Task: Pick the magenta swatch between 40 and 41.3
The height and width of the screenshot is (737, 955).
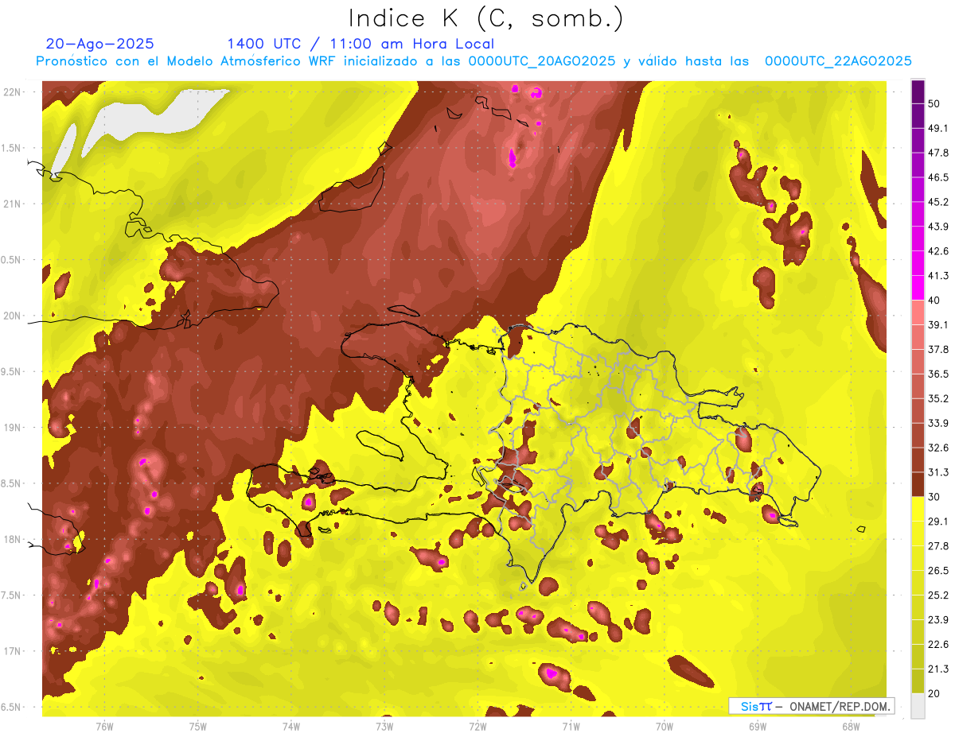Action: pos(918,288)
